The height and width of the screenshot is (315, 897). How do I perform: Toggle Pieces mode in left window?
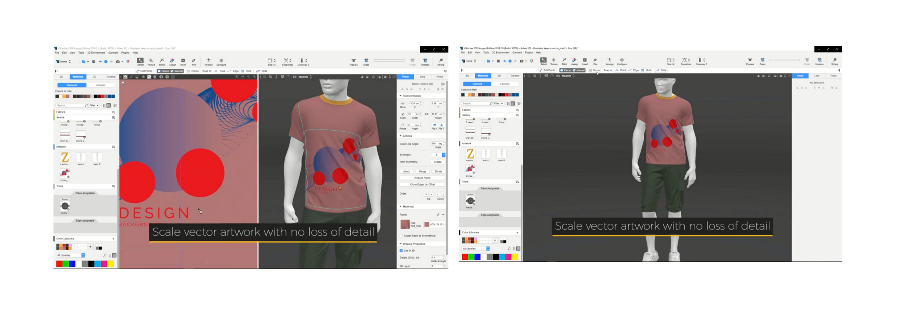163,71
